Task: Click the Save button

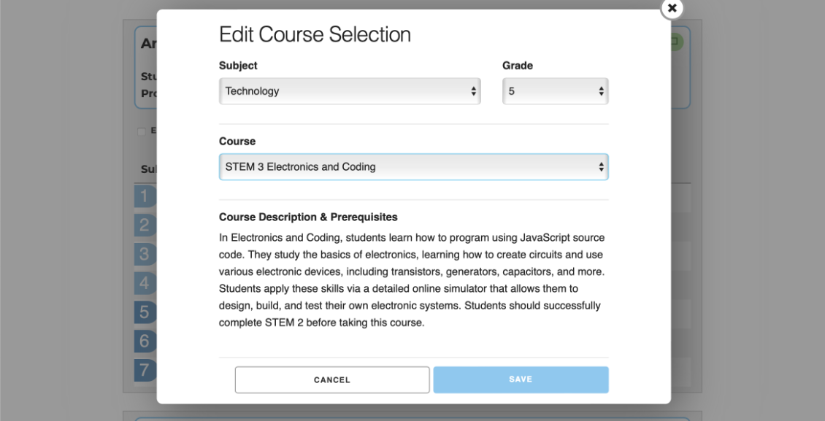Action: pos(521,379)
